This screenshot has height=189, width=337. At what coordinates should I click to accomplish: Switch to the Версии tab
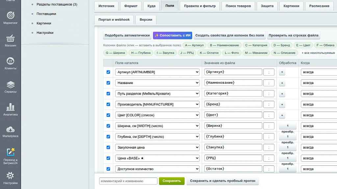click(x=146, y=19)
